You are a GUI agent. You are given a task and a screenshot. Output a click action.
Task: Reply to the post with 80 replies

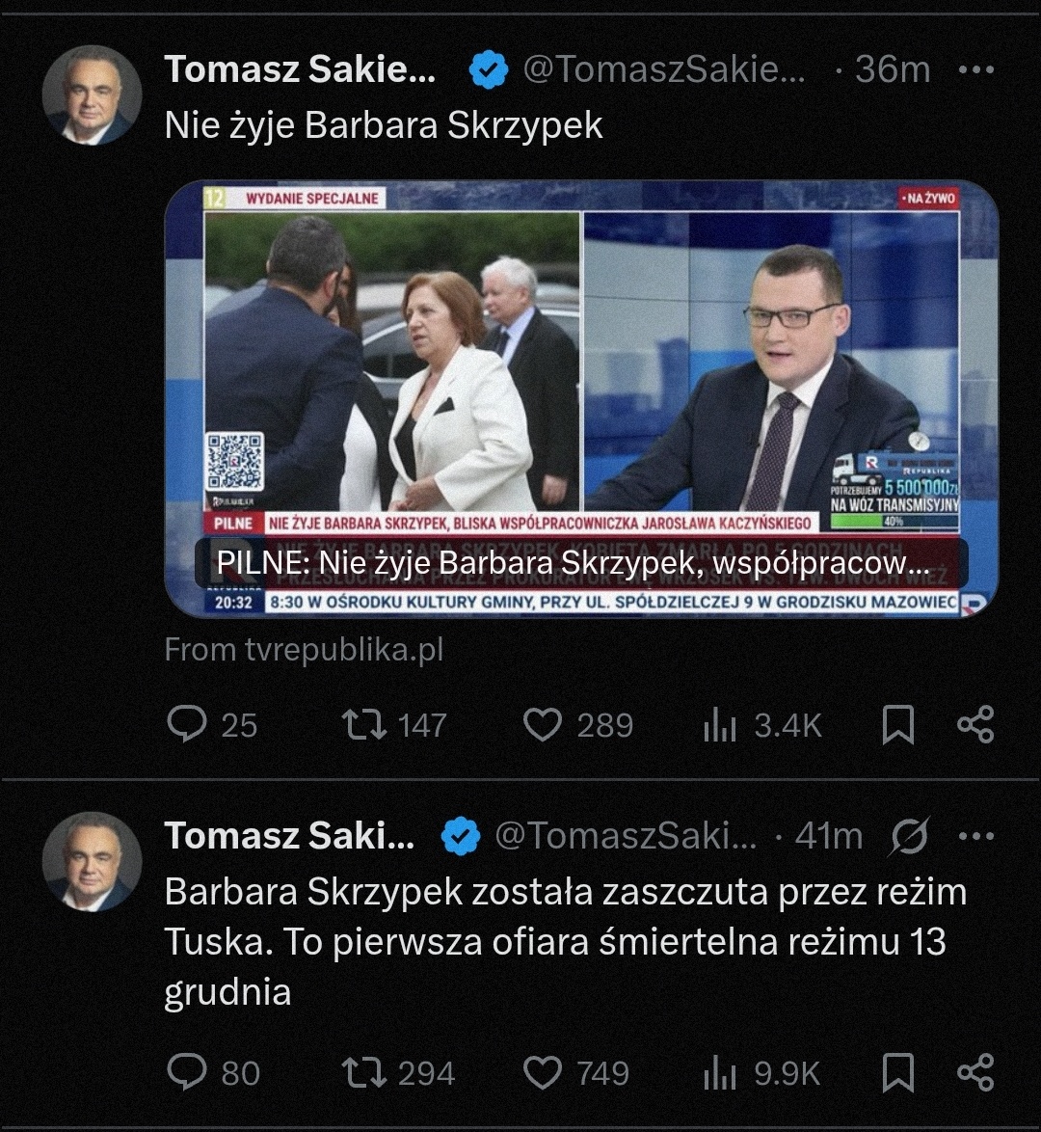coord(186,1072)
